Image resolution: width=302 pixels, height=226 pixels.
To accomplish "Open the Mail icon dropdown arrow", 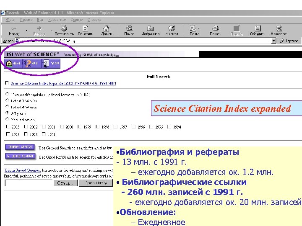I will click(198, 28).
